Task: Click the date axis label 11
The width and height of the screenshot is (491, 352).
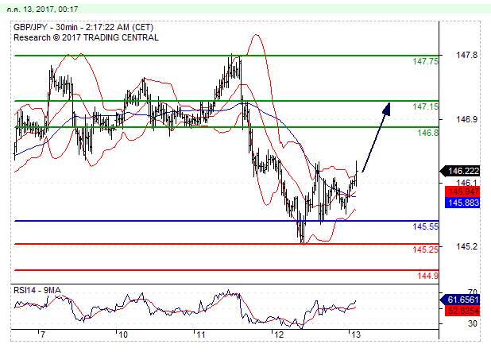Action: pos(201,335)
